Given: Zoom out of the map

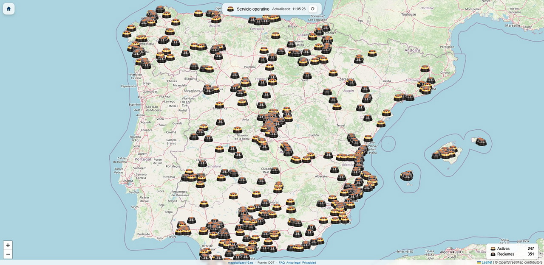Looking at the screenshot, I should point(8,254).
